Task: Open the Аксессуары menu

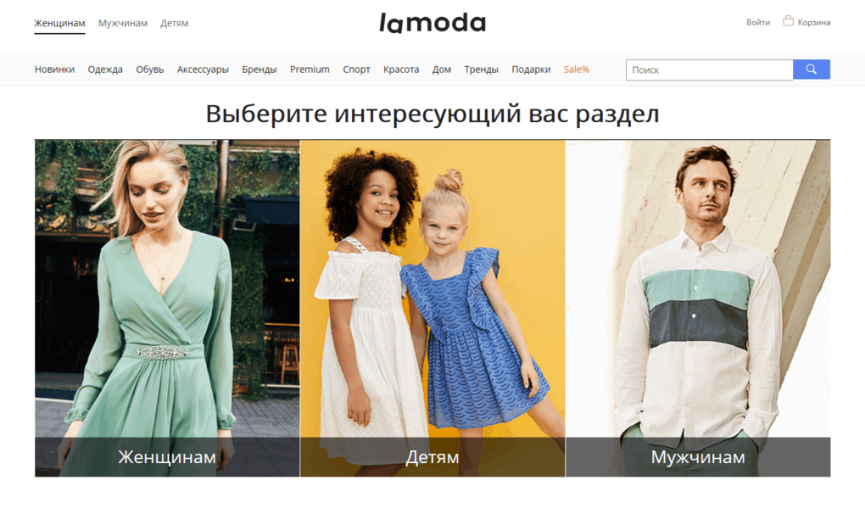Action: pos(203,70)
